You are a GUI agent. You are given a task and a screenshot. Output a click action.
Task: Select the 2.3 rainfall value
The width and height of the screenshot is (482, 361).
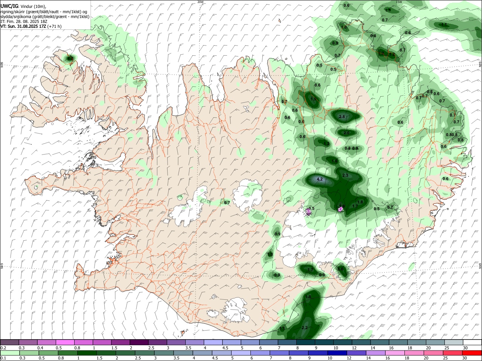point(345,176)
